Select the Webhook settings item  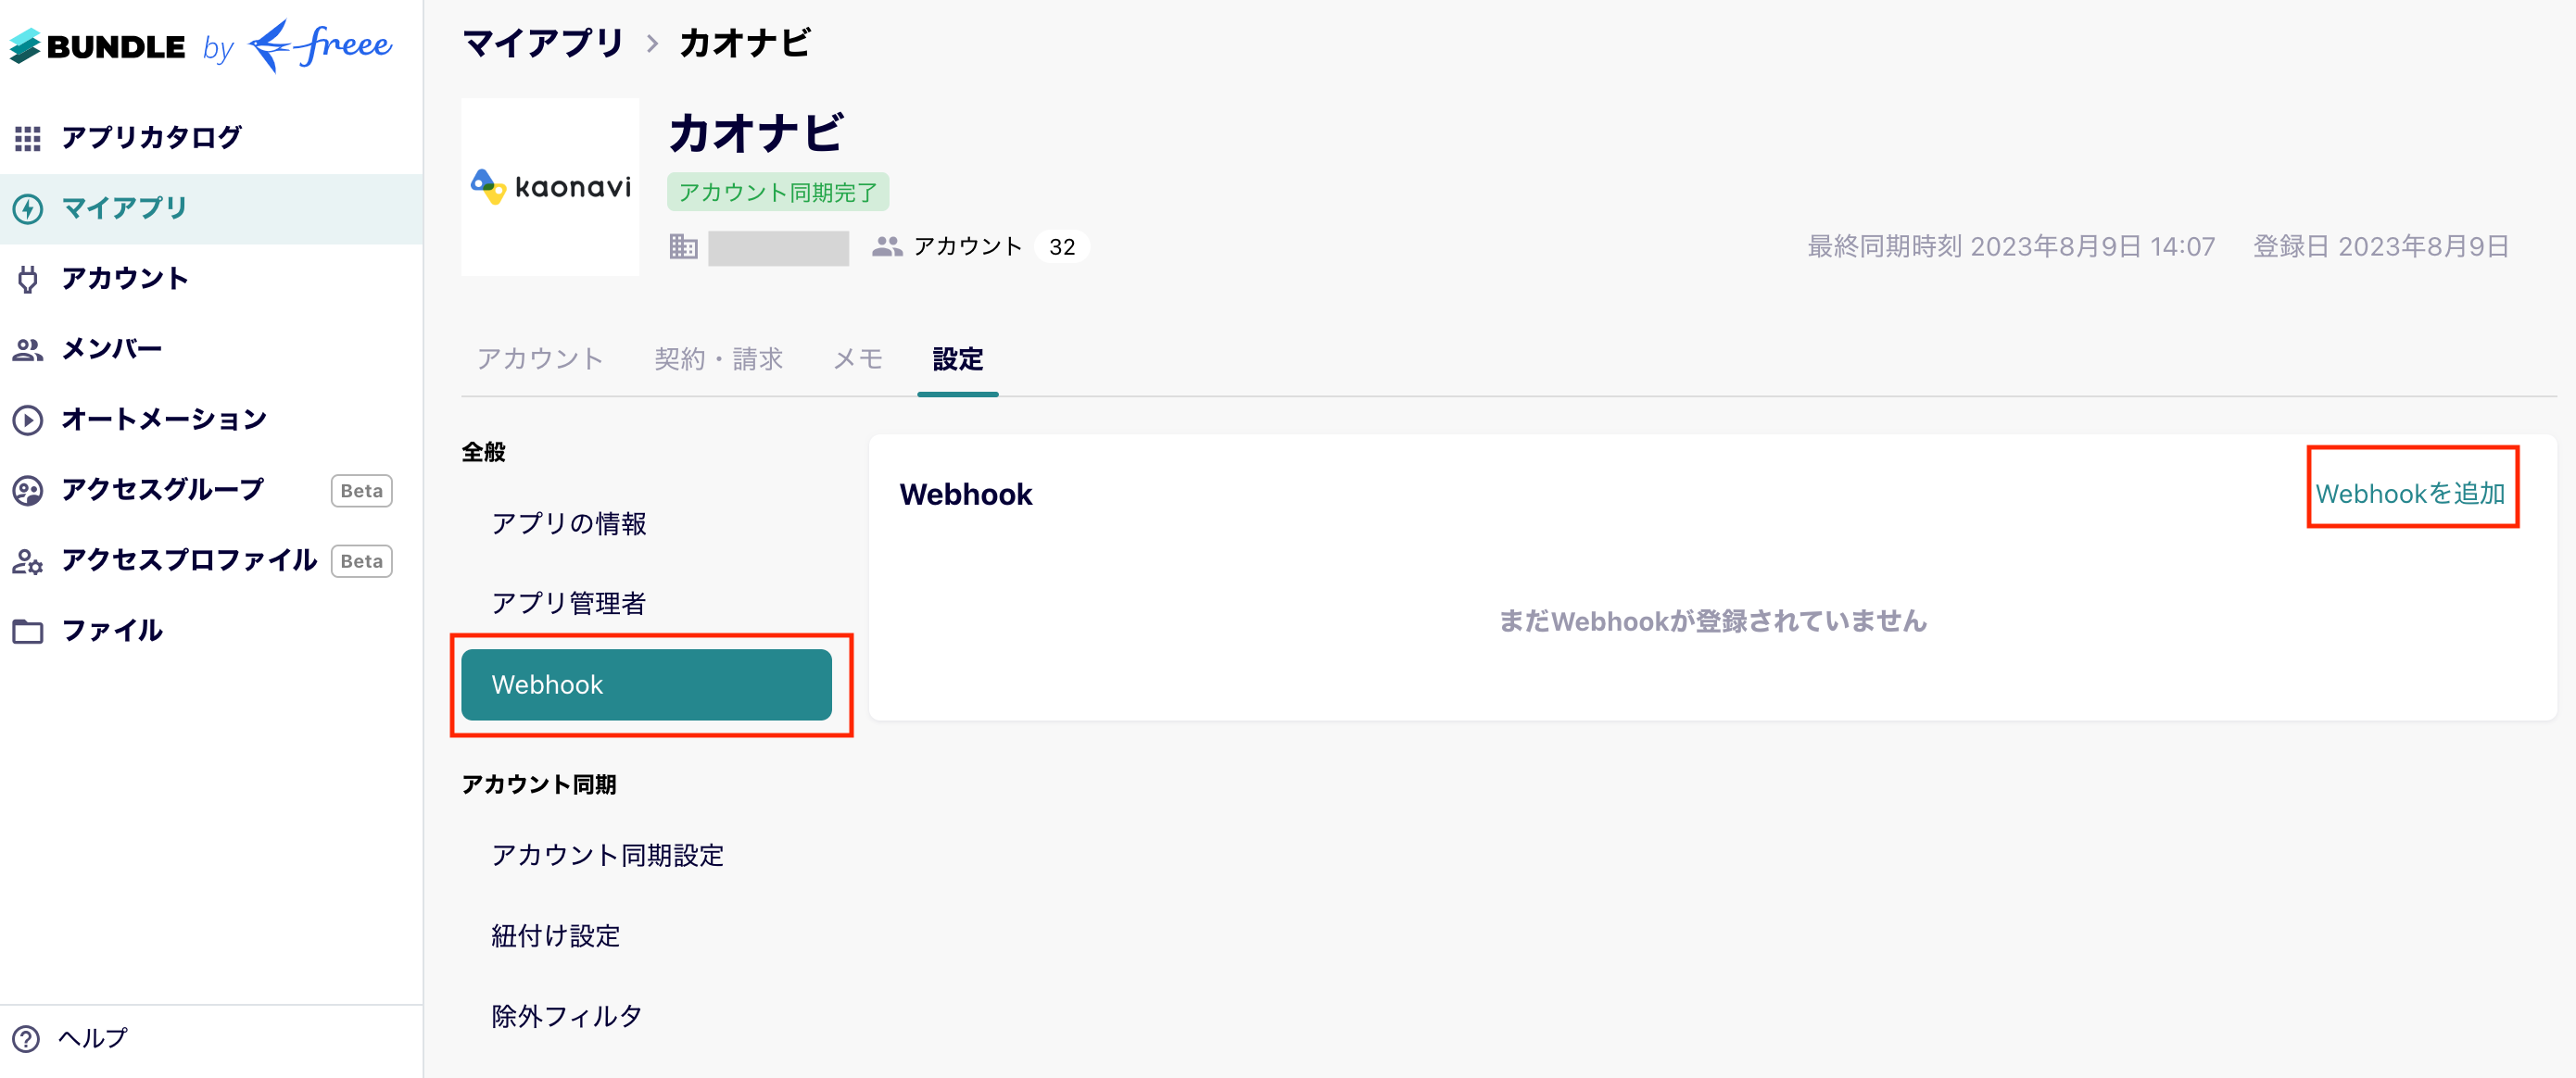pyautogui.click(x=646, y=684)
